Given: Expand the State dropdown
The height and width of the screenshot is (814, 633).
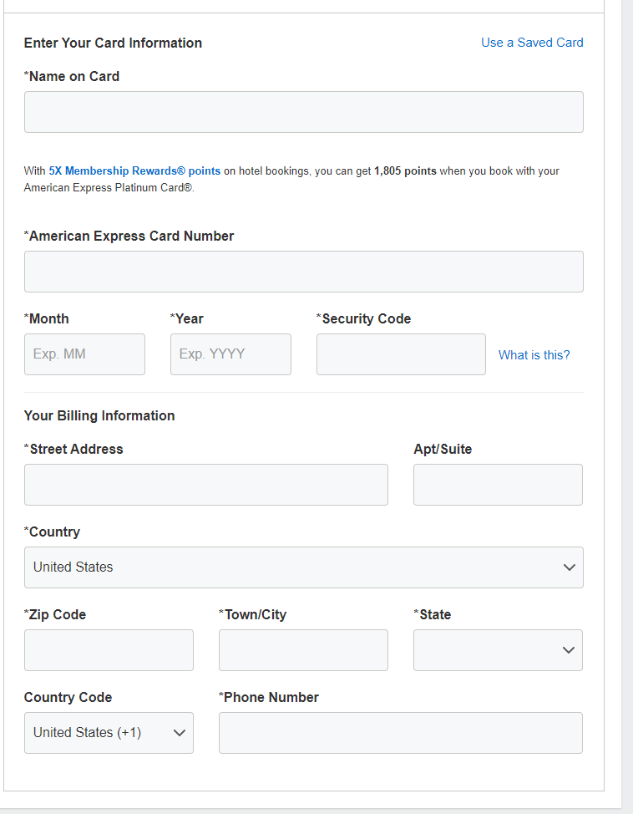Looking at the screenshot, I should (x=498, y=650).
